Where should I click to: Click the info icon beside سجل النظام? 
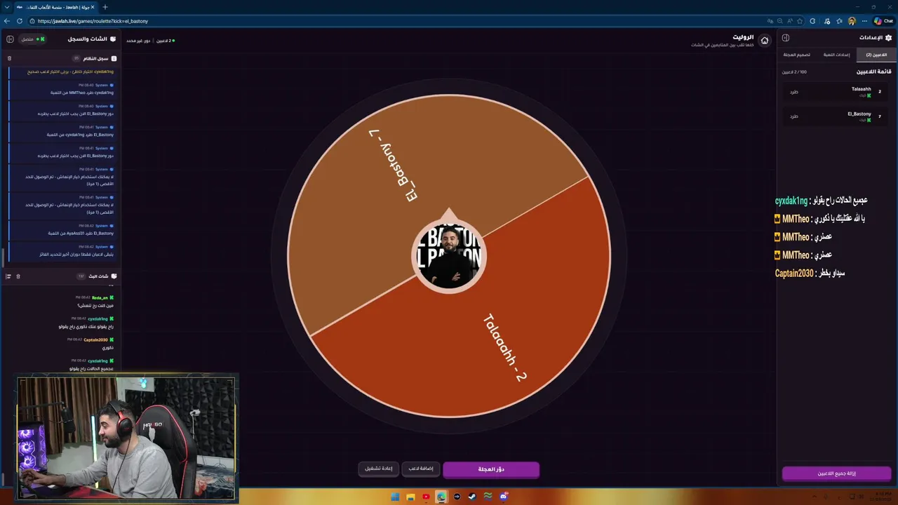click(x=114, y=58)
